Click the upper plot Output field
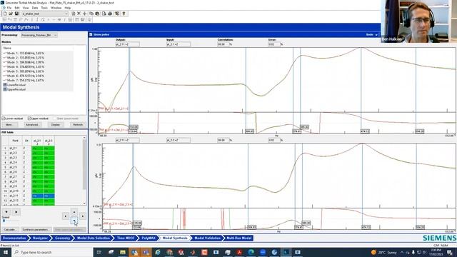This screenshot has height=257, width=457. click(127, 44)
